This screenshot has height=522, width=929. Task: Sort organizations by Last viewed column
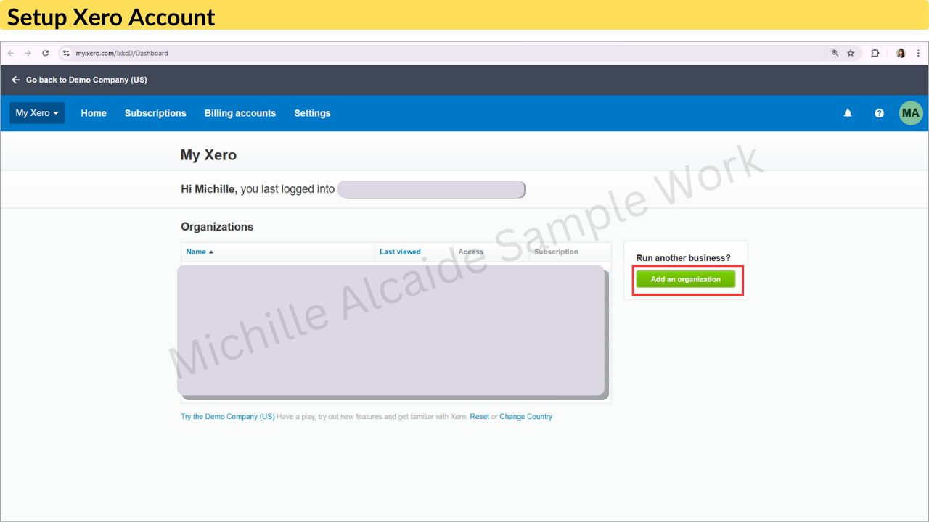coord(400,252)
